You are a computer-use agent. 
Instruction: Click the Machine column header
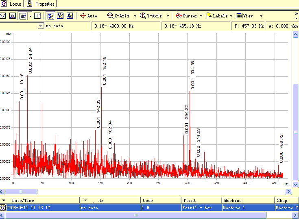[x=248, y=200]
